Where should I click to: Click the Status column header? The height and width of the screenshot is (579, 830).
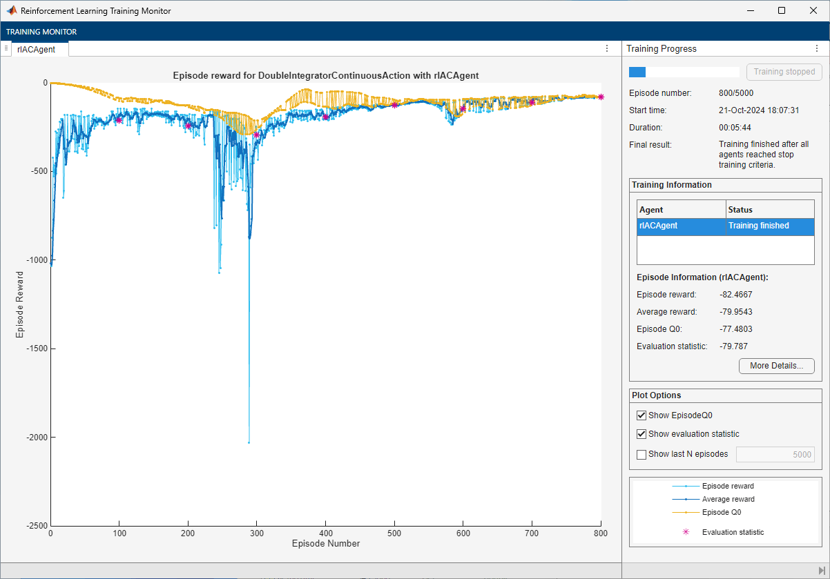point(769,209)
